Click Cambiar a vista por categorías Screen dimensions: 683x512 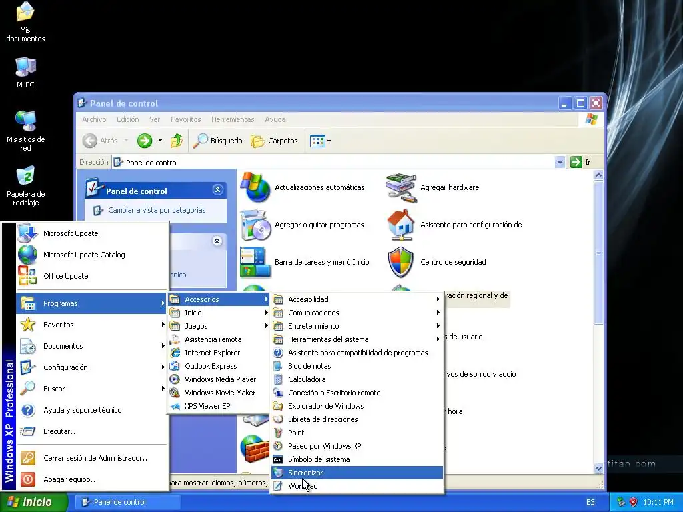click(157, 210)
